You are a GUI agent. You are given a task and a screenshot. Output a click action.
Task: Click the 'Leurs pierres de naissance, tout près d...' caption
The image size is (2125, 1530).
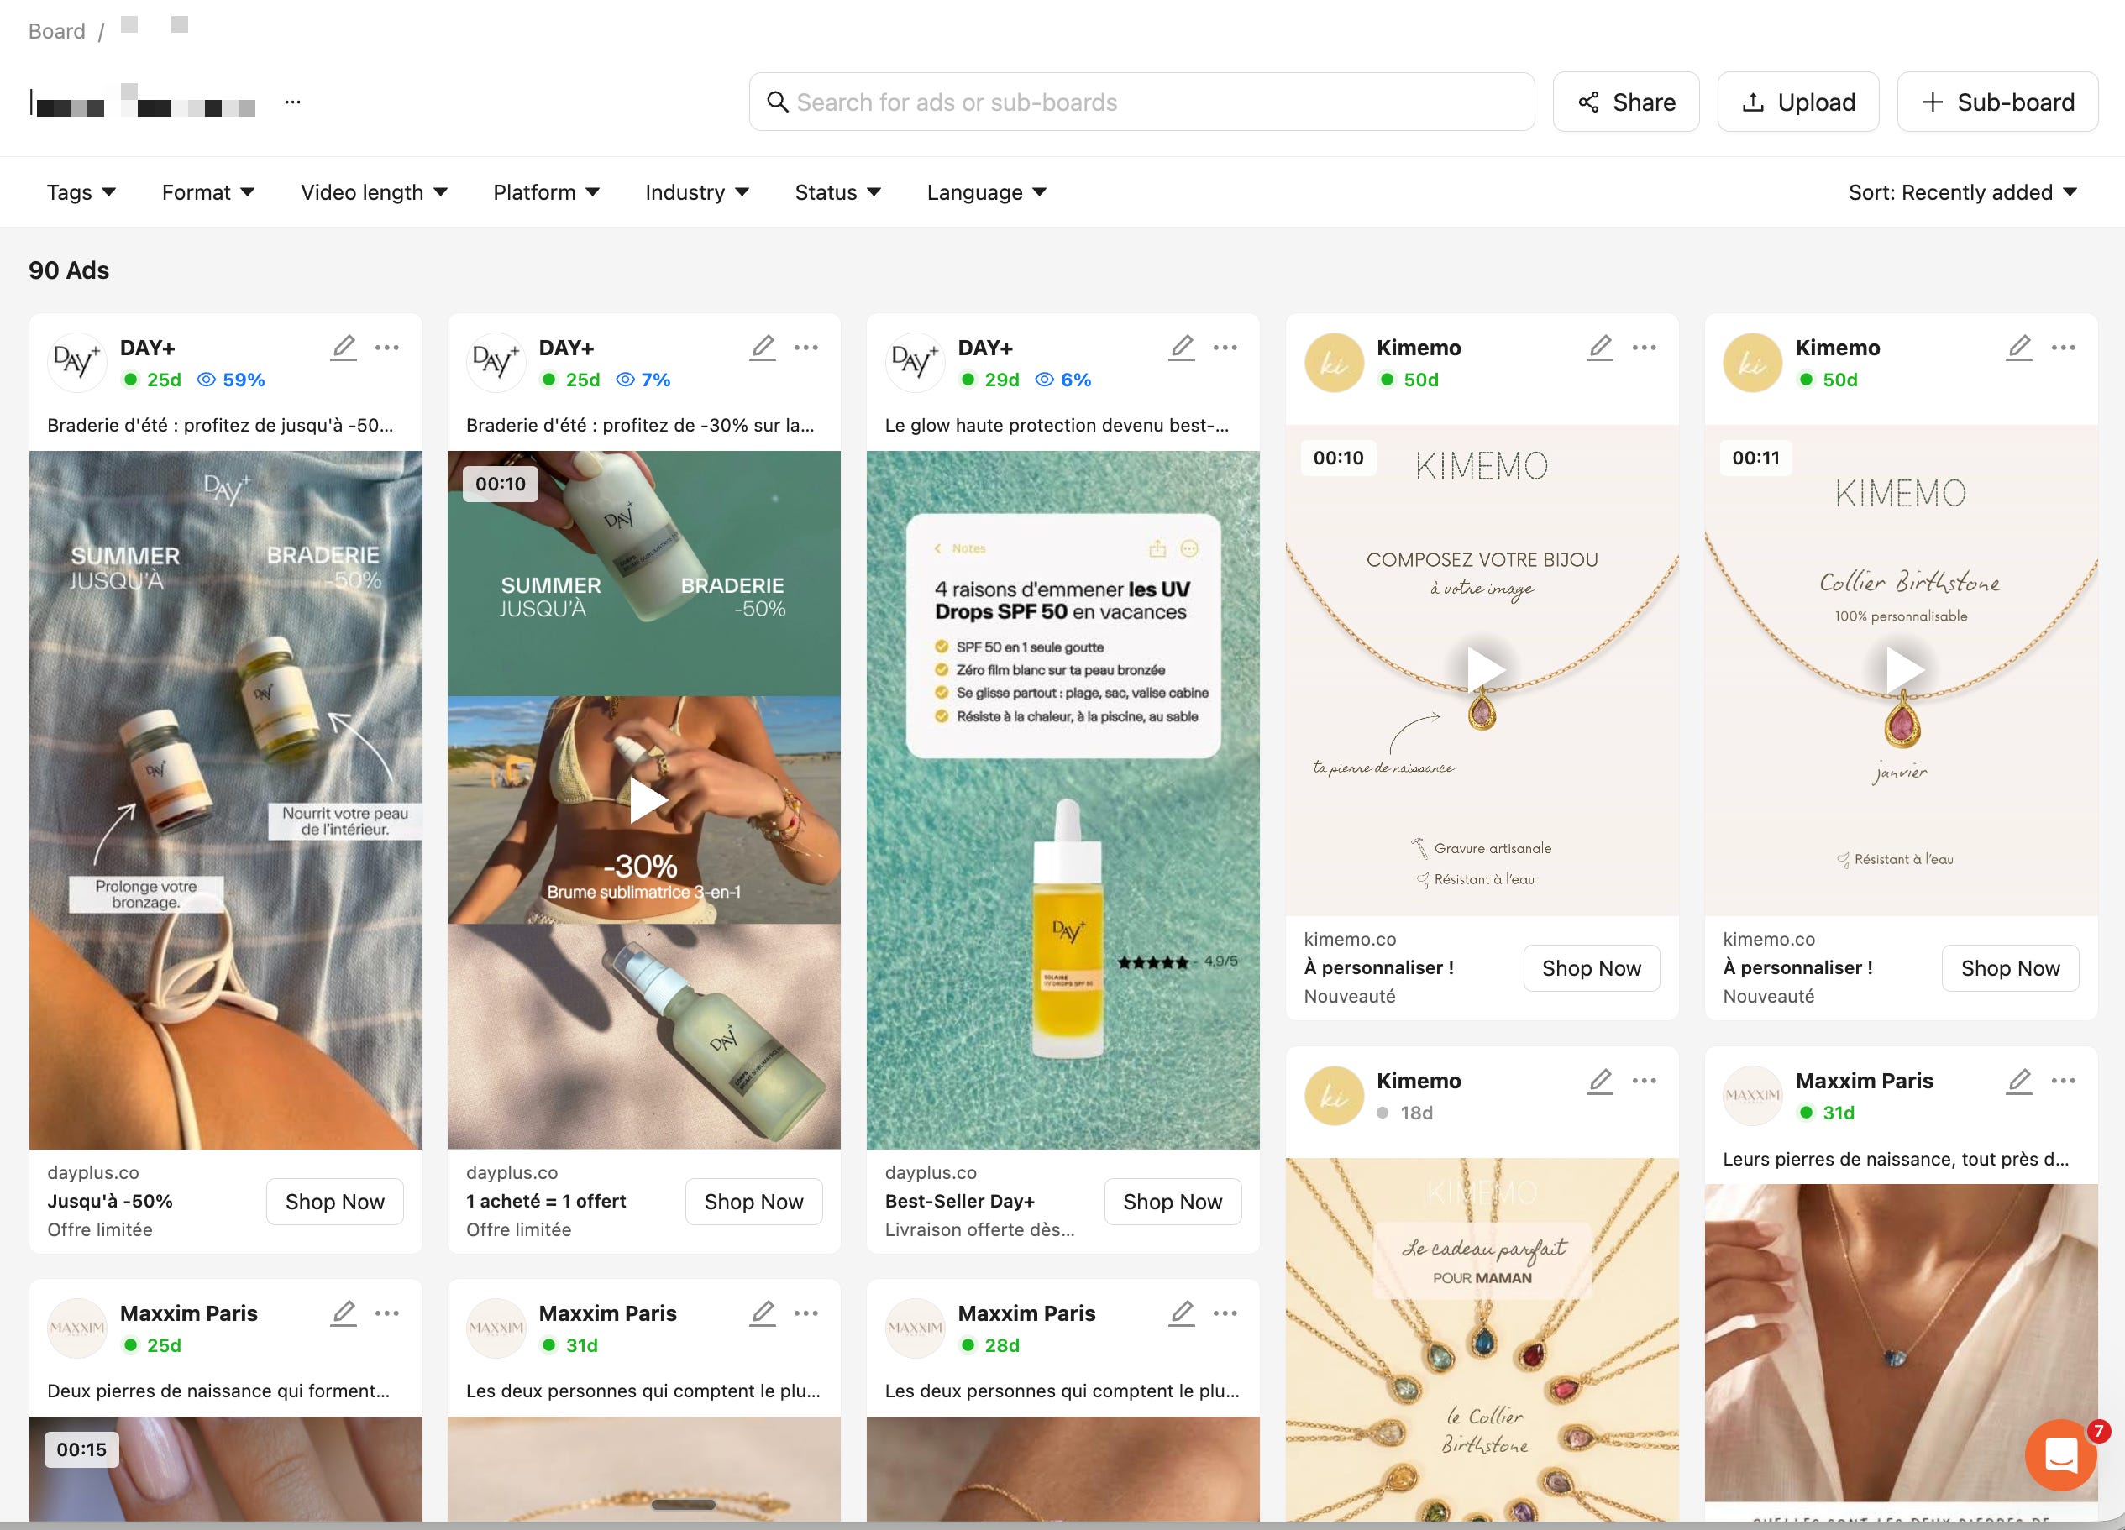(1896, 1159)
